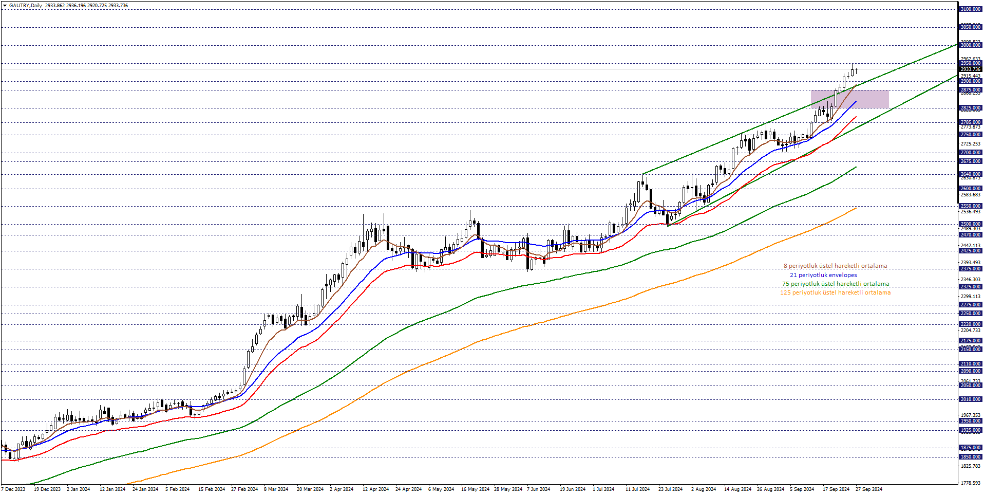Click the 21 periyotluk envelopes label

click(x=823, y=275)
